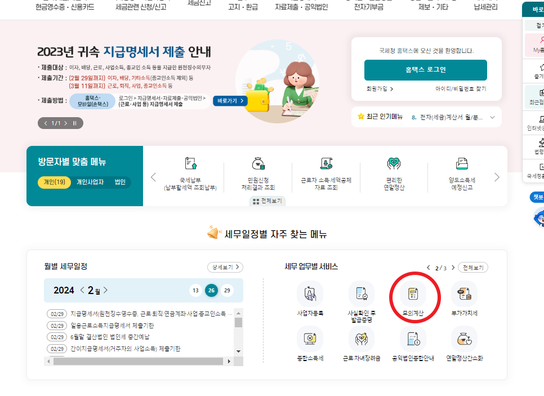
Task: Select the 법인 visitor type toggle
Action: point(120,182)
